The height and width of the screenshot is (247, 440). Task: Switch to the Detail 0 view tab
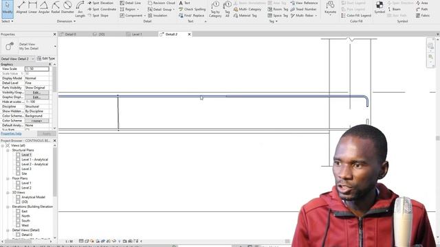point(70,34)
